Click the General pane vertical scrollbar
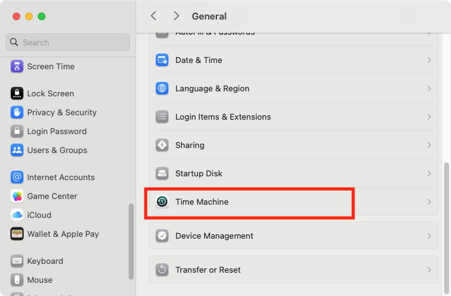 [x=447, y=228]
